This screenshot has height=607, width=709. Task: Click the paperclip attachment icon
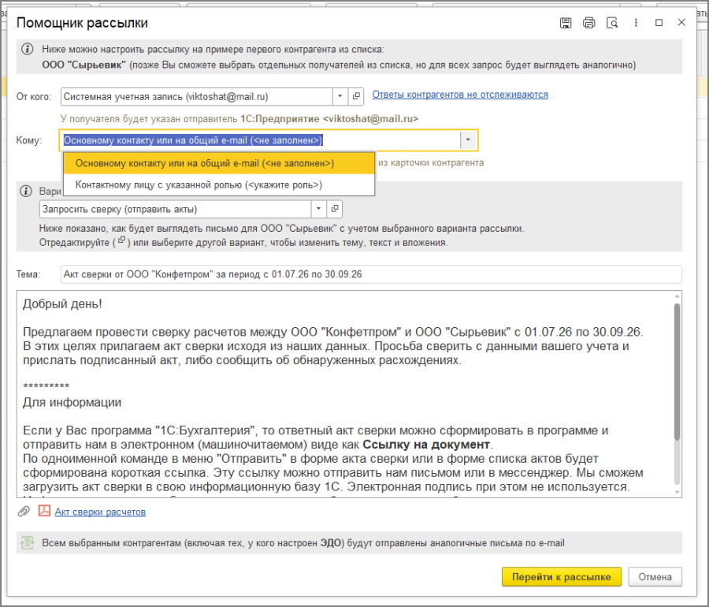[24, 512]
